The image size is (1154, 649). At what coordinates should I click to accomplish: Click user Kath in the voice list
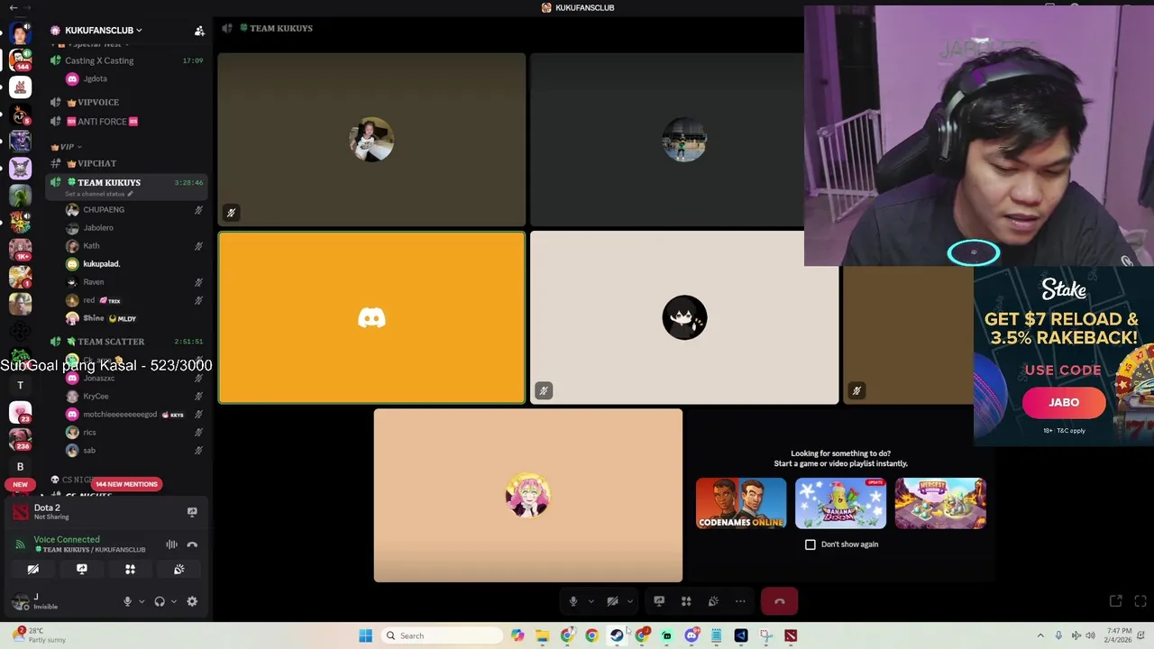[x=91, y=245]
